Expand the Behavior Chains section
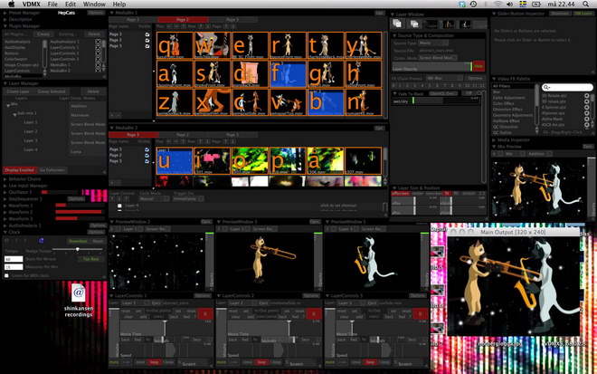The width and height of the screenshot is (597, 374). [5, 178]
